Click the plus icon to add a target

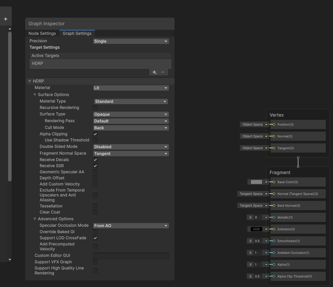point(154,72)
